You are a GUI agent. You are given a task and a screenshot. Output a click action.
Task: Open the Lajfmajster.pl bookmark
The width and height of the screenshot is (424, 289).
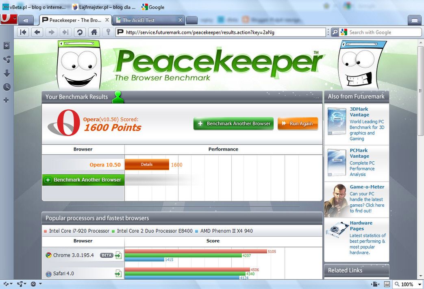tap(104, 7)
